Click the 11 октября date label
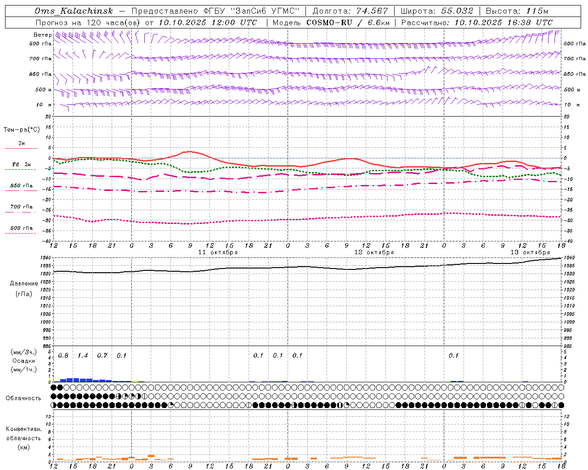 218,252
